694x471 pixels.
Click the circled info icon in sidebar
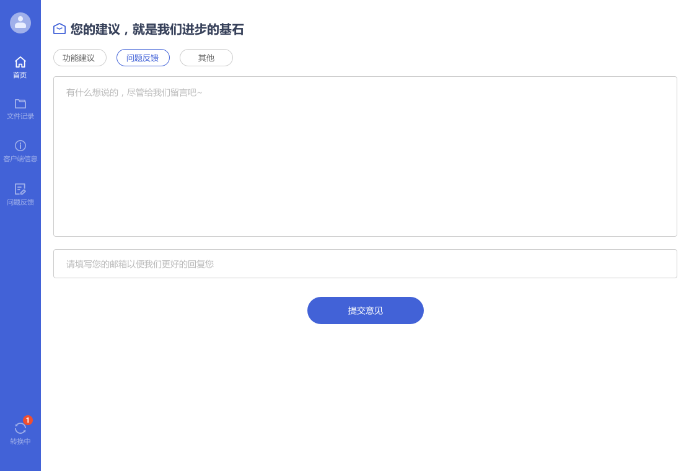pos(20,146)
